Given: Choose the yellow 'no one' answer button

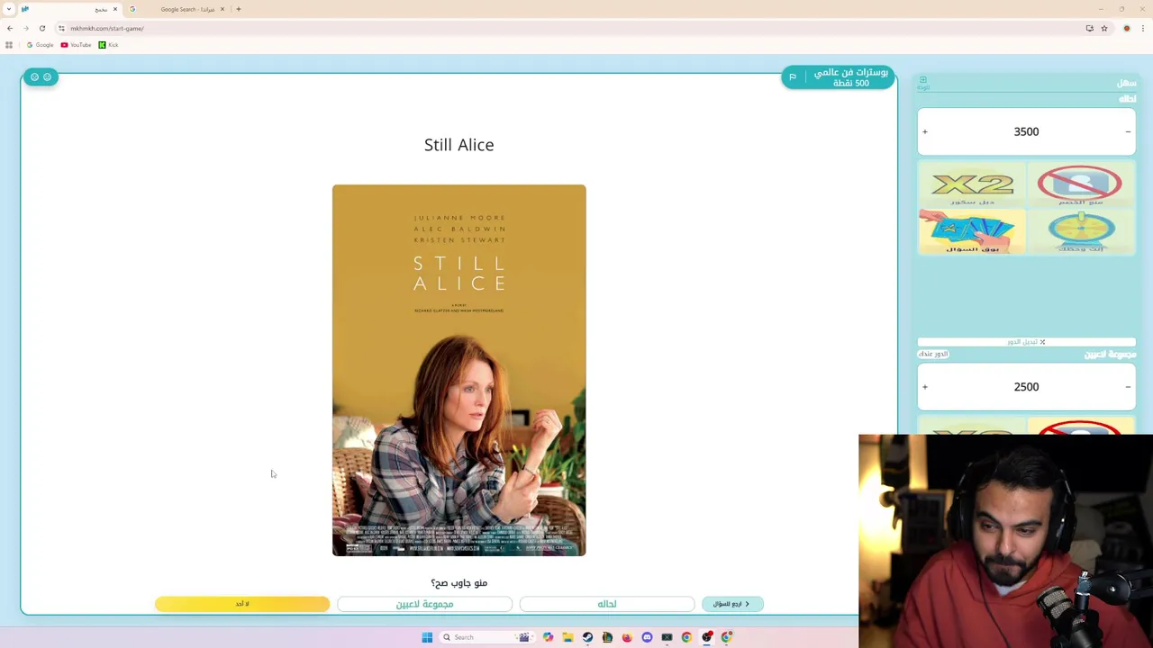Looking at the screenshot, I should [242, 604].
